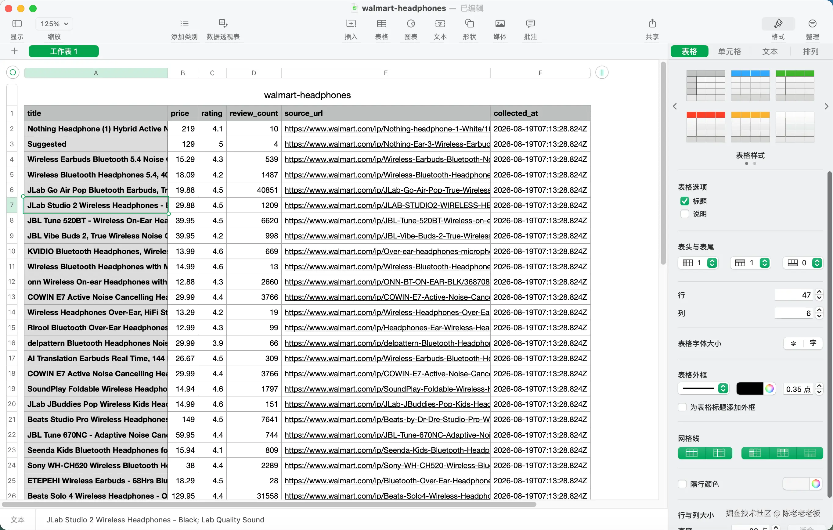Choose the green table style thumbnail
The height and width of the screenshot is (530, 833).
(x=795, y=85)
